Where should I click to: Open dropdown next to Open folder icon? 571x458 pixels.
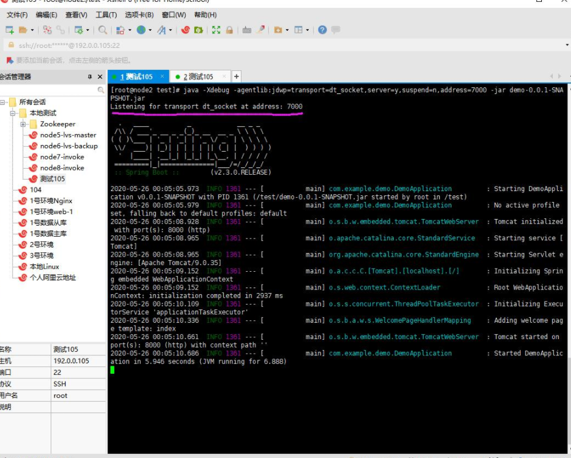pos(32,30)
